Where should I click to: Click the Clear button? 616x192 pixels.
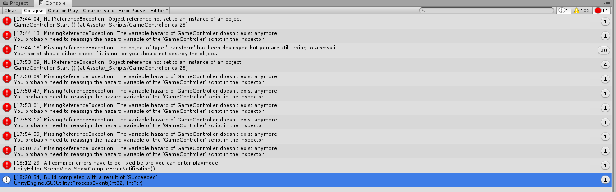(x=10, y=10)
